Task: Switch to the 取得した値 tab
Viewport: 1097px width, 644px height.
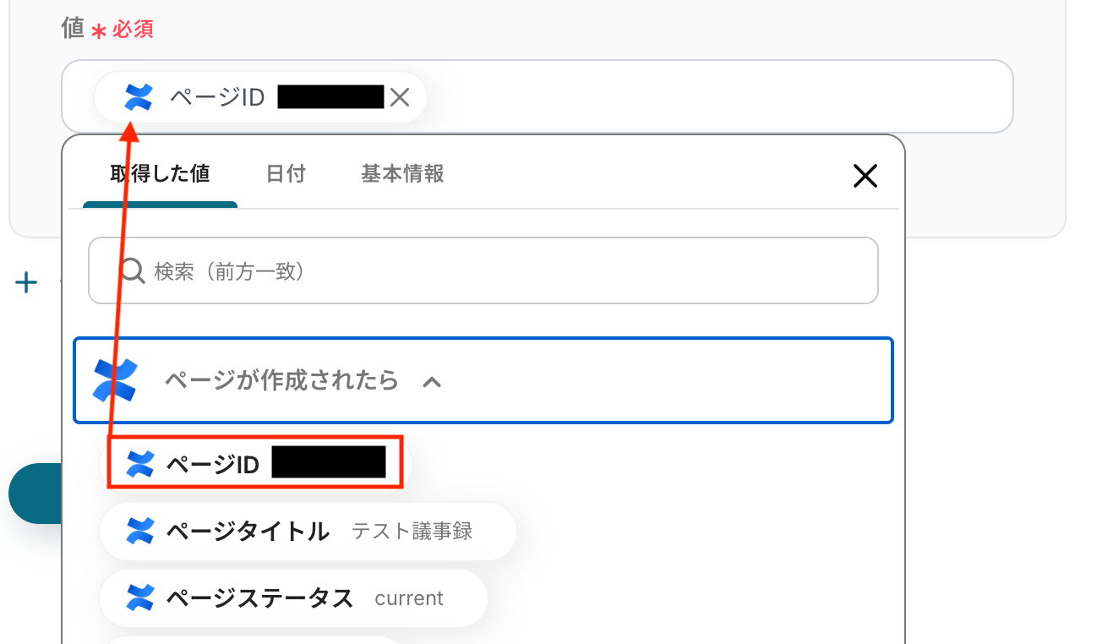Action: click(160, 174)
